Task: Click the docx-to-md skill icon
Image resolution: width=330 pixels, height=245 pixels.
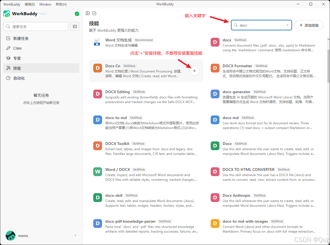Action: point(98,120)
